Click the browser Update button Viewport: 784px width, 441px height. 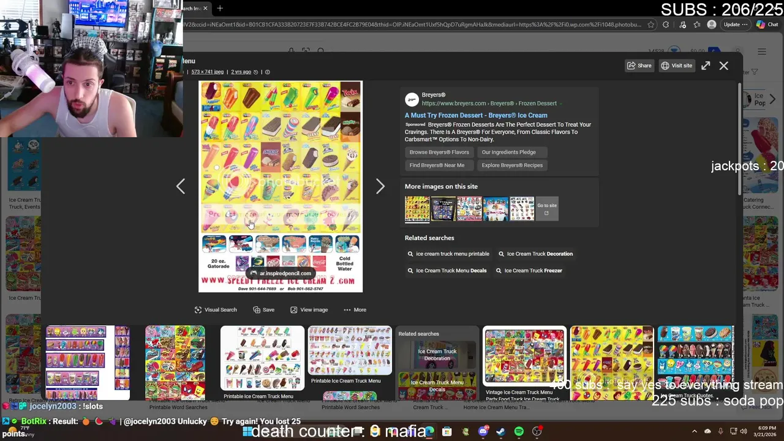(735, 24)
